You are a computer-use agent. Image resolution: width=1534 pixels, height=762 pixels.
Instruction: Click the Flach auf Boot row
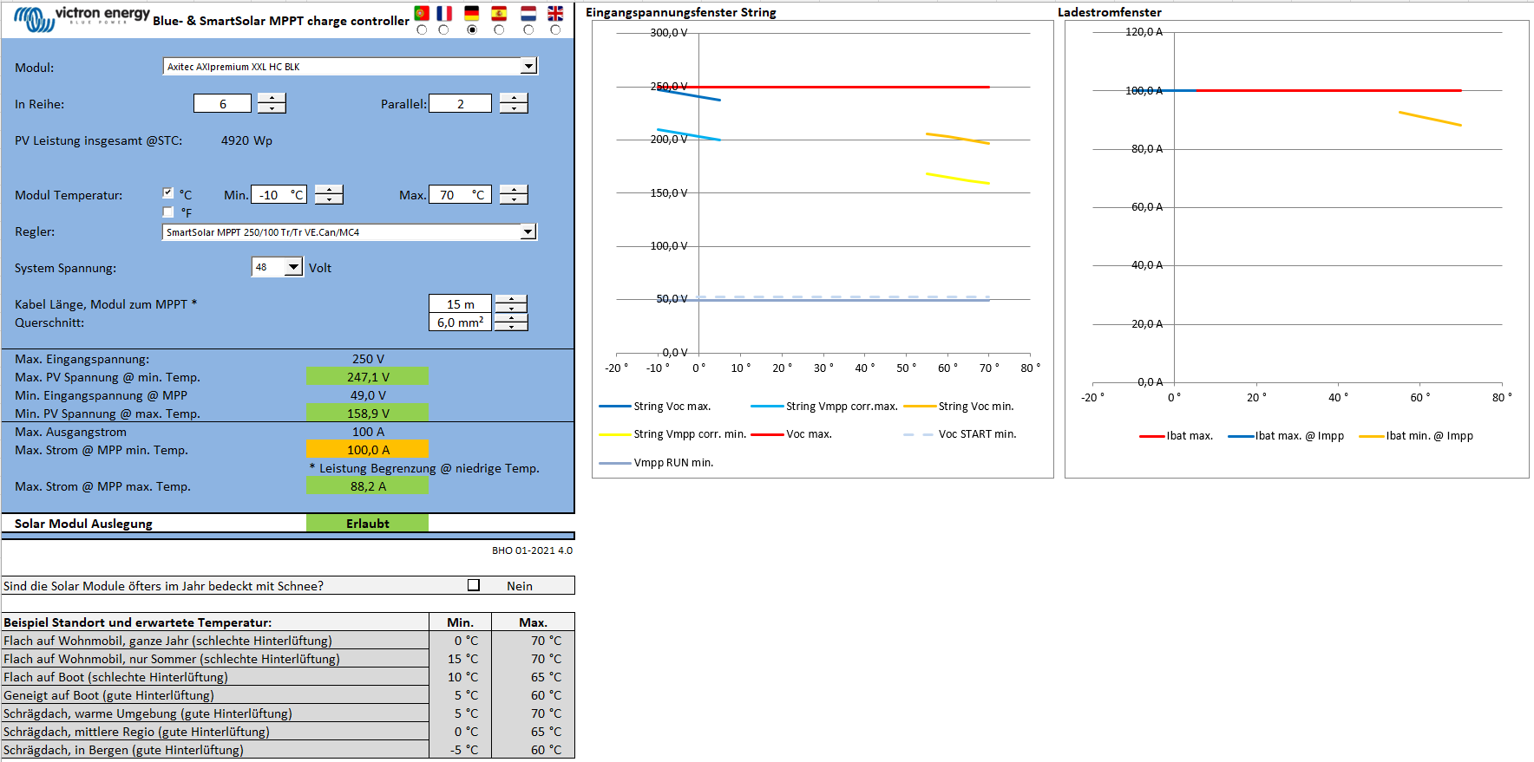click(x=288, y=676)
